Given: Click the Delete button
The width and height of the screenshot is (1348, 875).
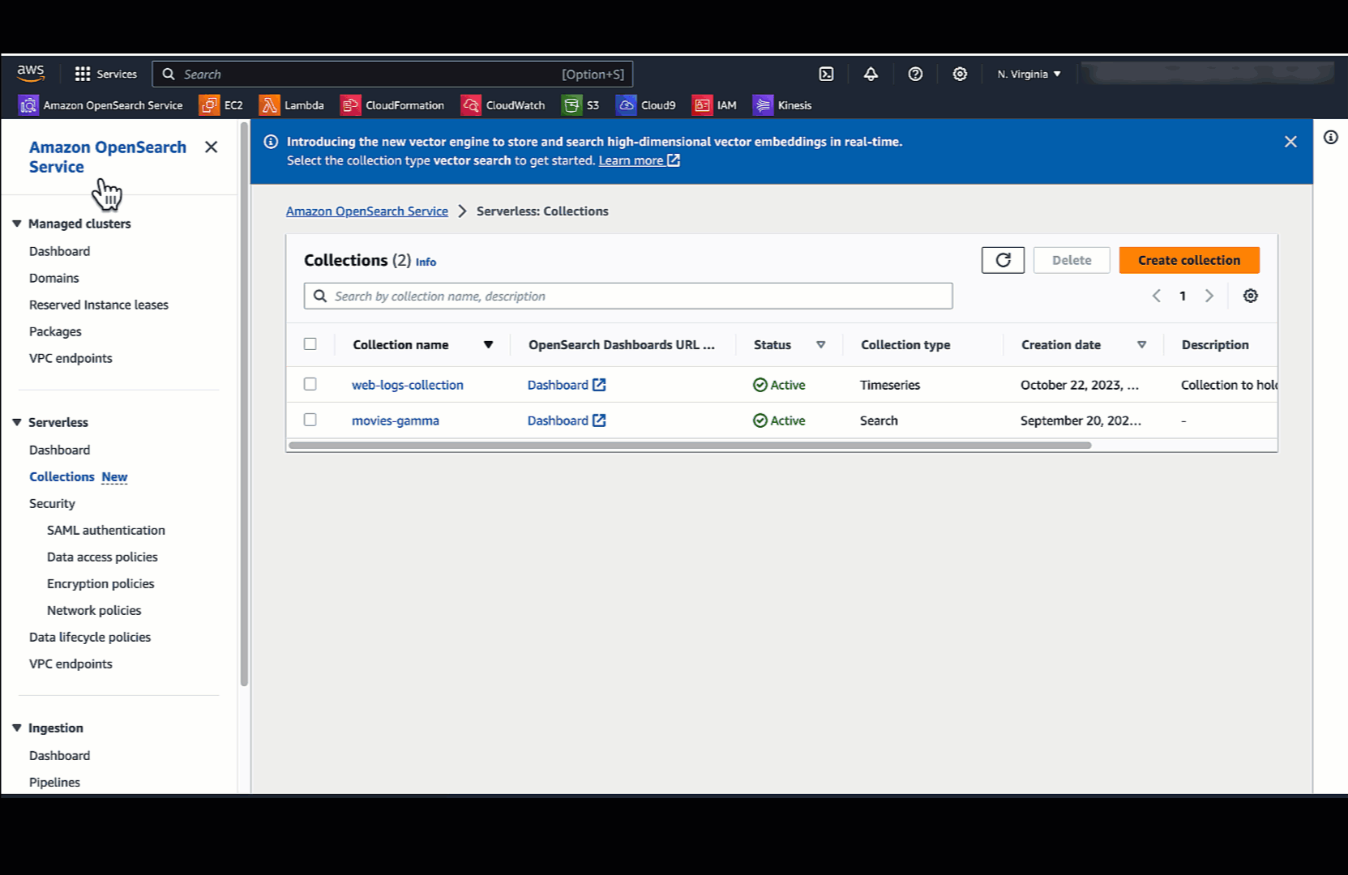Looking at the screenshot, I should [1072, 260].
